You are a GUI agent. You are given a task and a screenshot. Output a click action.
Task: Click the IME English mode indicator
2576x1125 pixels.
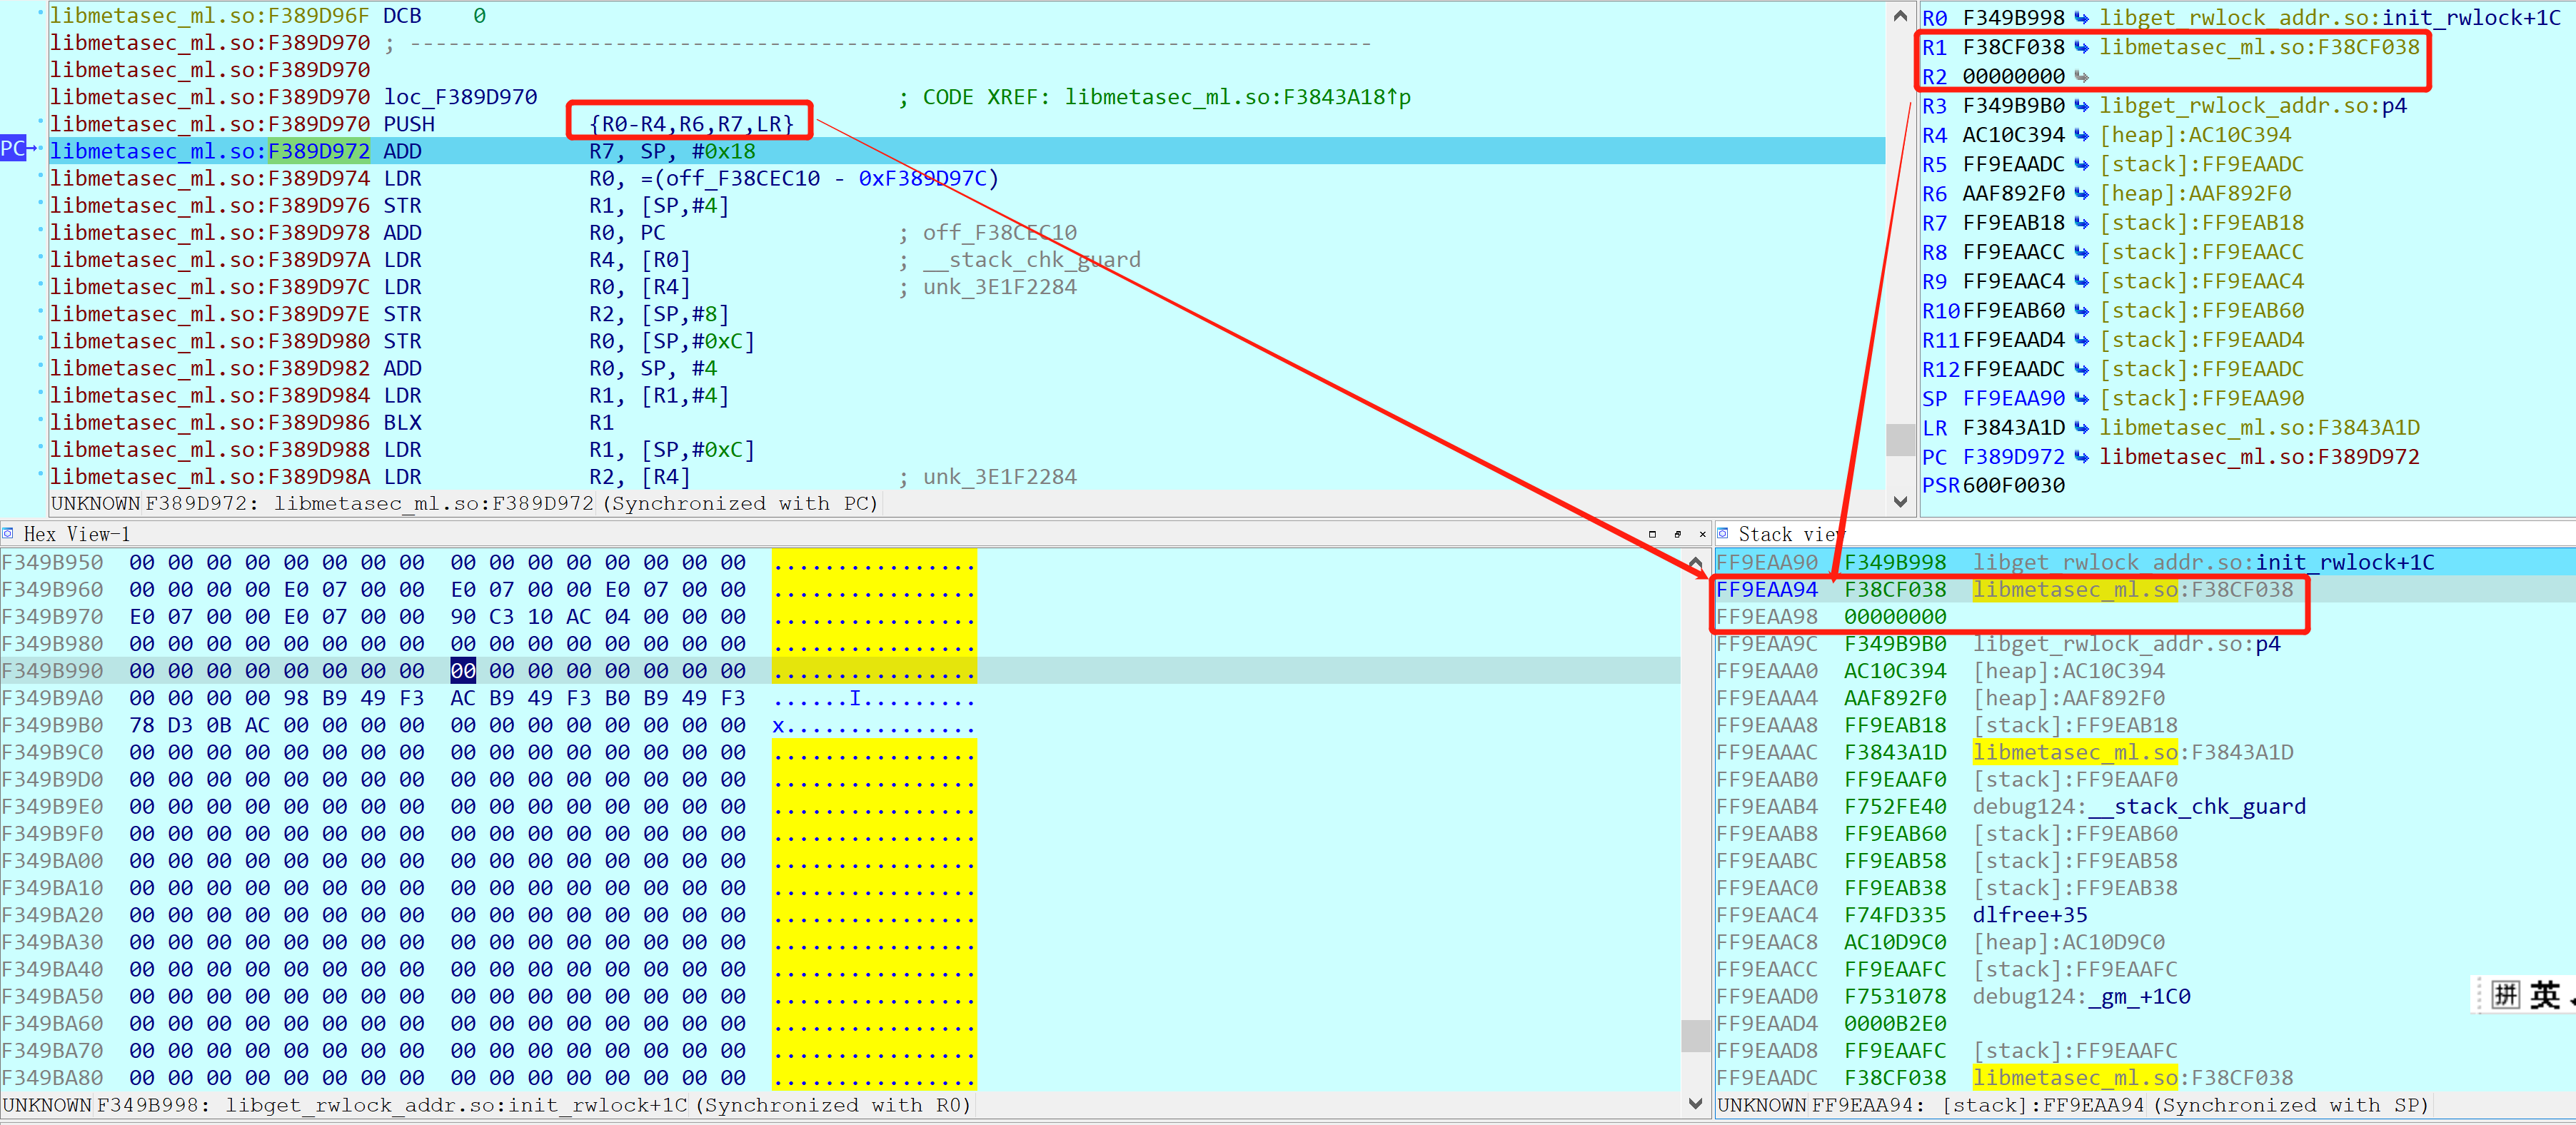coord(2545,995)
